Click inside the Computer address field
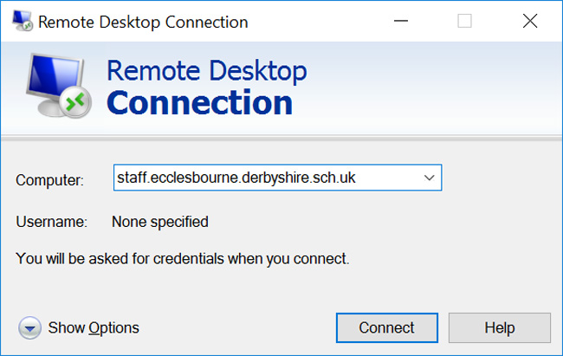563x356 pixels. tap(266, 178)
